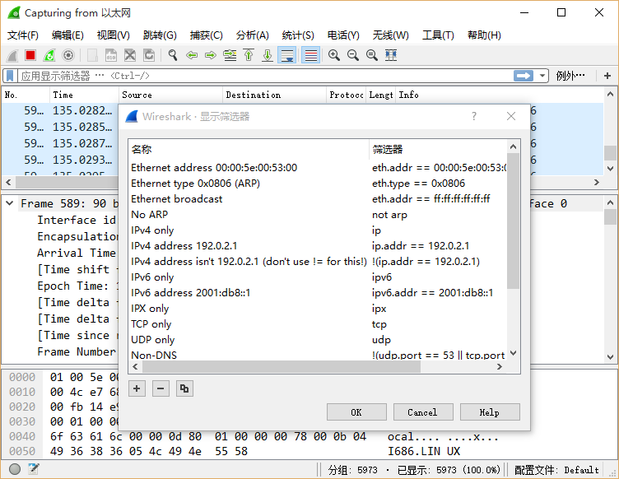Screen dimensions: 619x479
Task: Remove the selected filter entry
Action: pos(161,388)
